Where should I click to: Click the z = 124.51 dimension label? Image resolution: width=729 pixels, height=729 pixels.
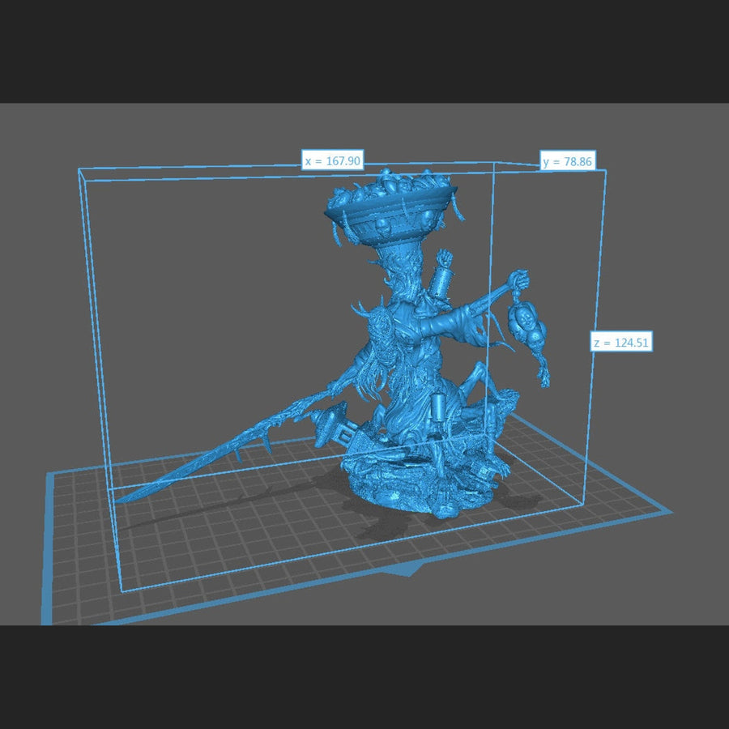[x=620, y=343]
